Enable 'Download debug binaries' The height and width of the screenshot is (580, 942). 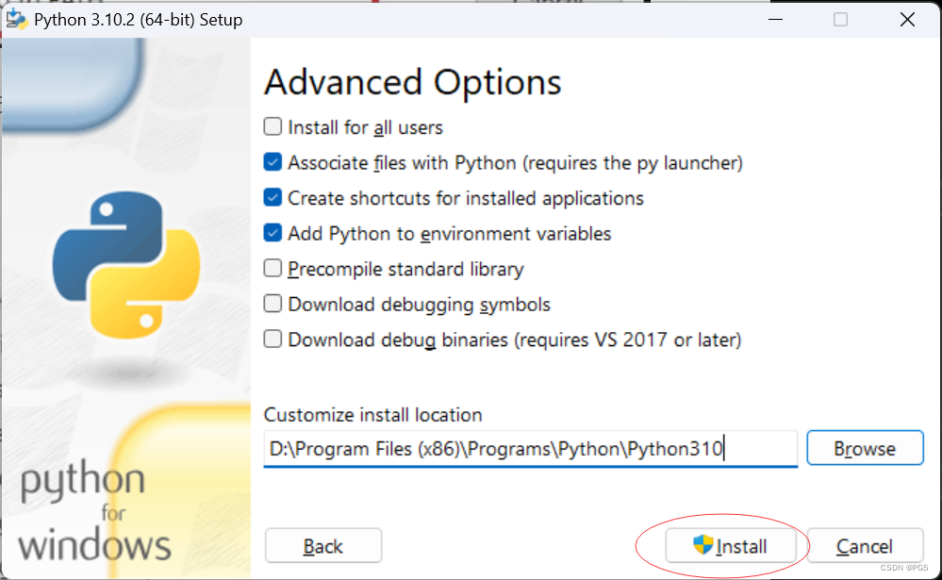point(273,339)
